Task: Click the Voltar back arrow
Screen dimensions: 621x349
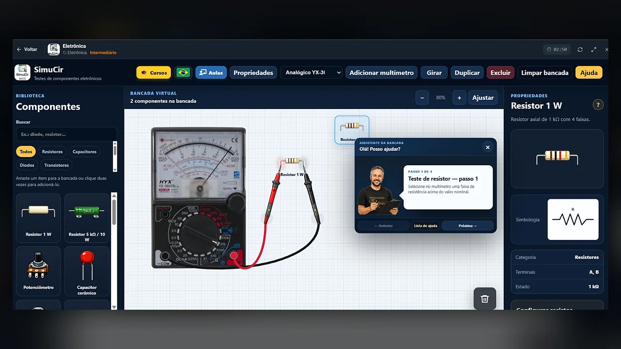Action: point(19,49)
